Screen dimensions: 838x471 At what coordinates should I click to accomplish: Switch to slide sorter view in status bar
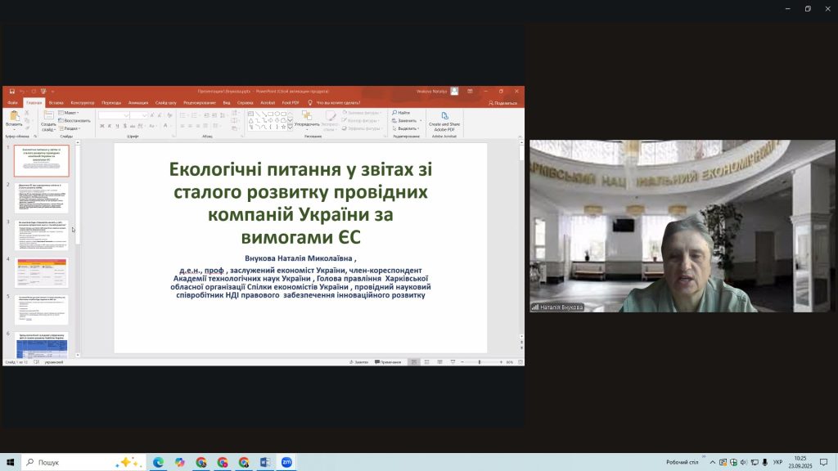(x=426, y=361)
